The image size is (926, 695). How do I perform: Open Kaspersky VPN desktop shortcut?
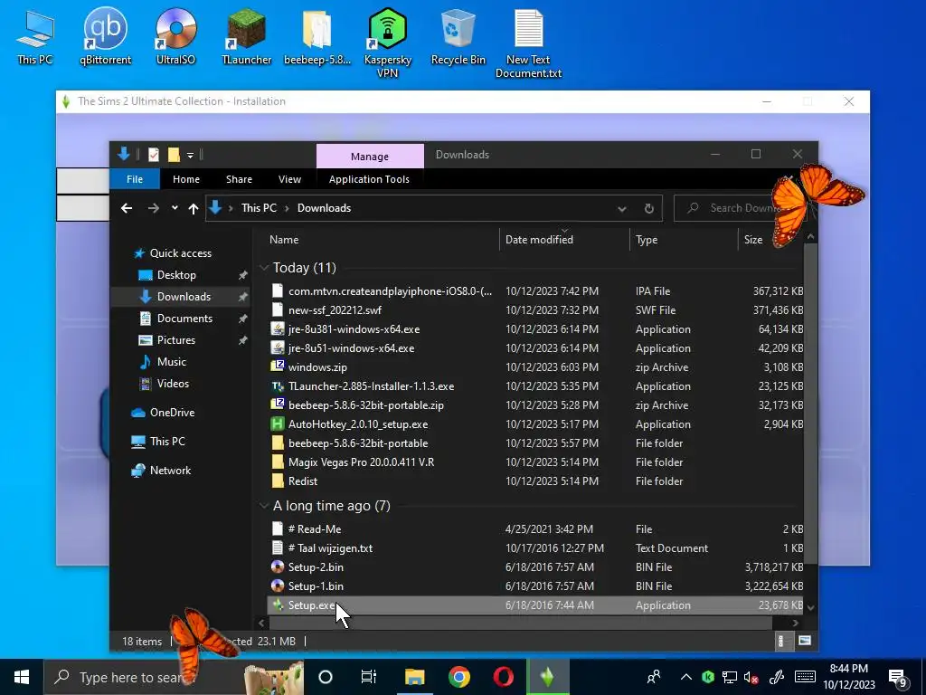tap(387, 43)
